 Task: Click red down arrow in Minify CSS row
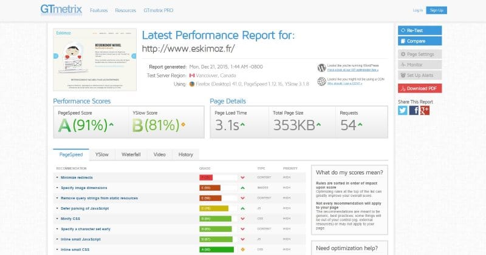pyautogui.click(x=242, y=219)
